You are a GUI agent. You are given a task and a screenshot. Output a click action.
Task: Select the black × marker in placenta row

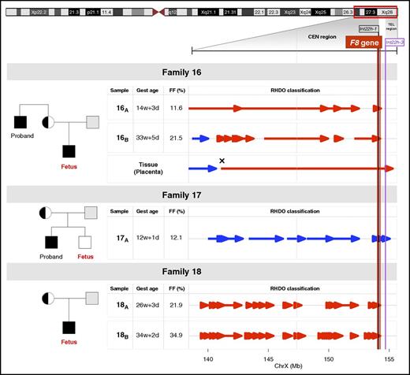222,161
